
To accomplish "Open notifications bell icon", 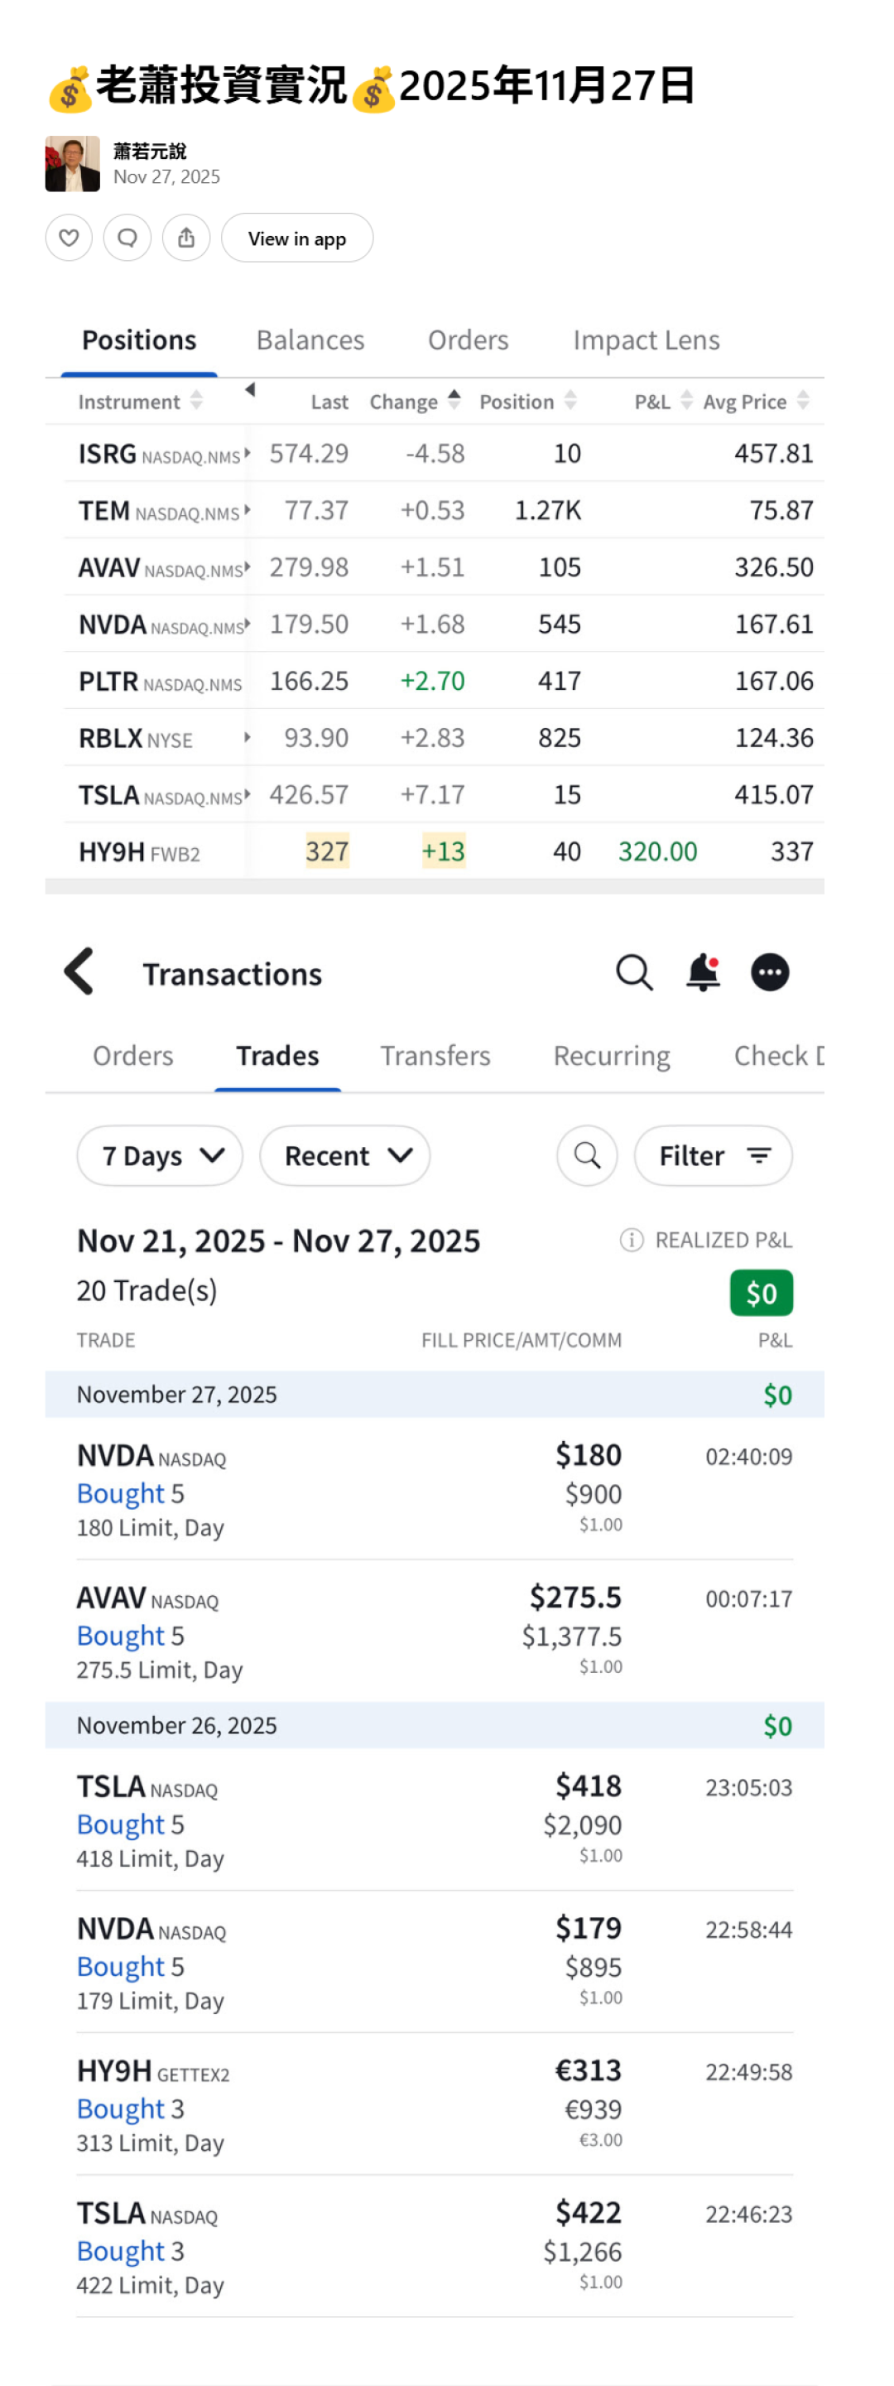I will tap(704, 972).
